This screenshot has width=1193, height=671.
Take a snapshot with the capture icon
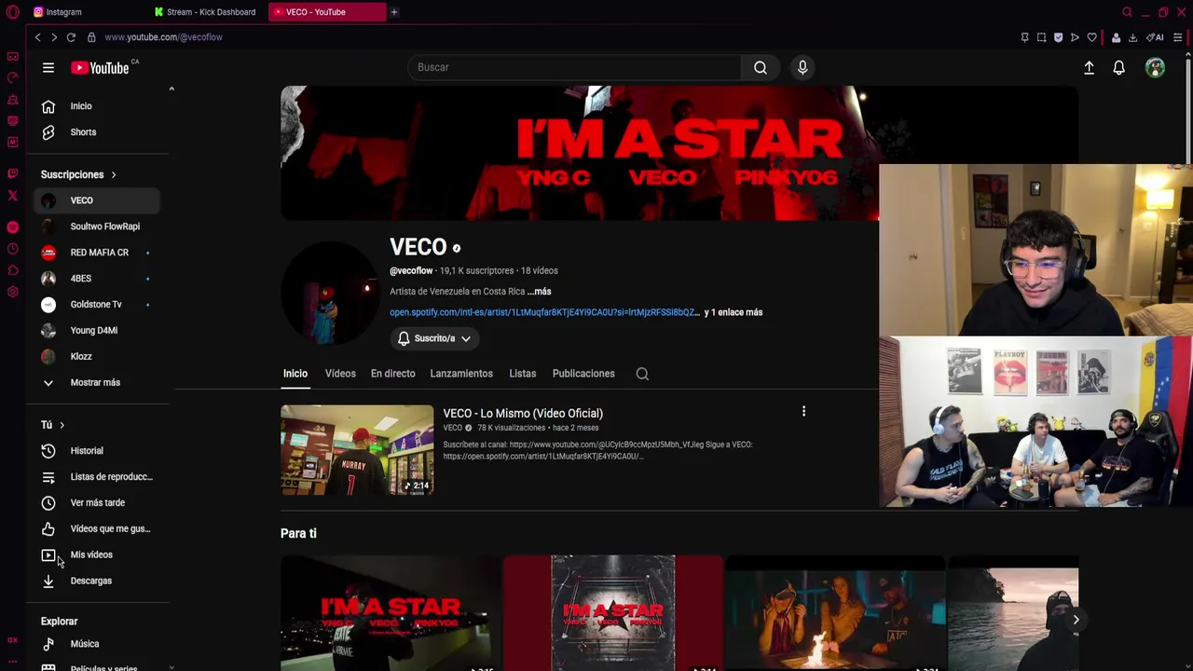point(1041,37)
